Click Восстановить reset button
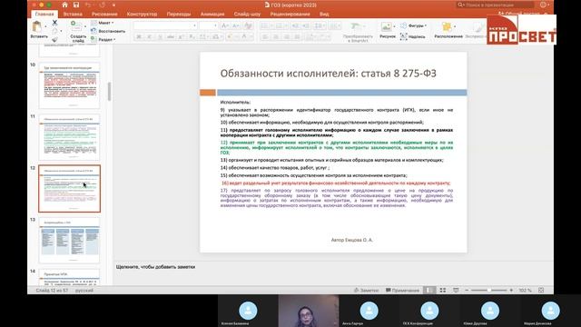This screenshot has width=581, height=327. (x=108, y=31)
